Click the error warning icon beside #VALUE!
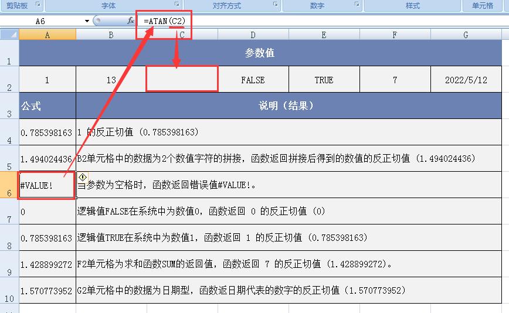This screenshot has width=509, height=313. click(83, 177)
